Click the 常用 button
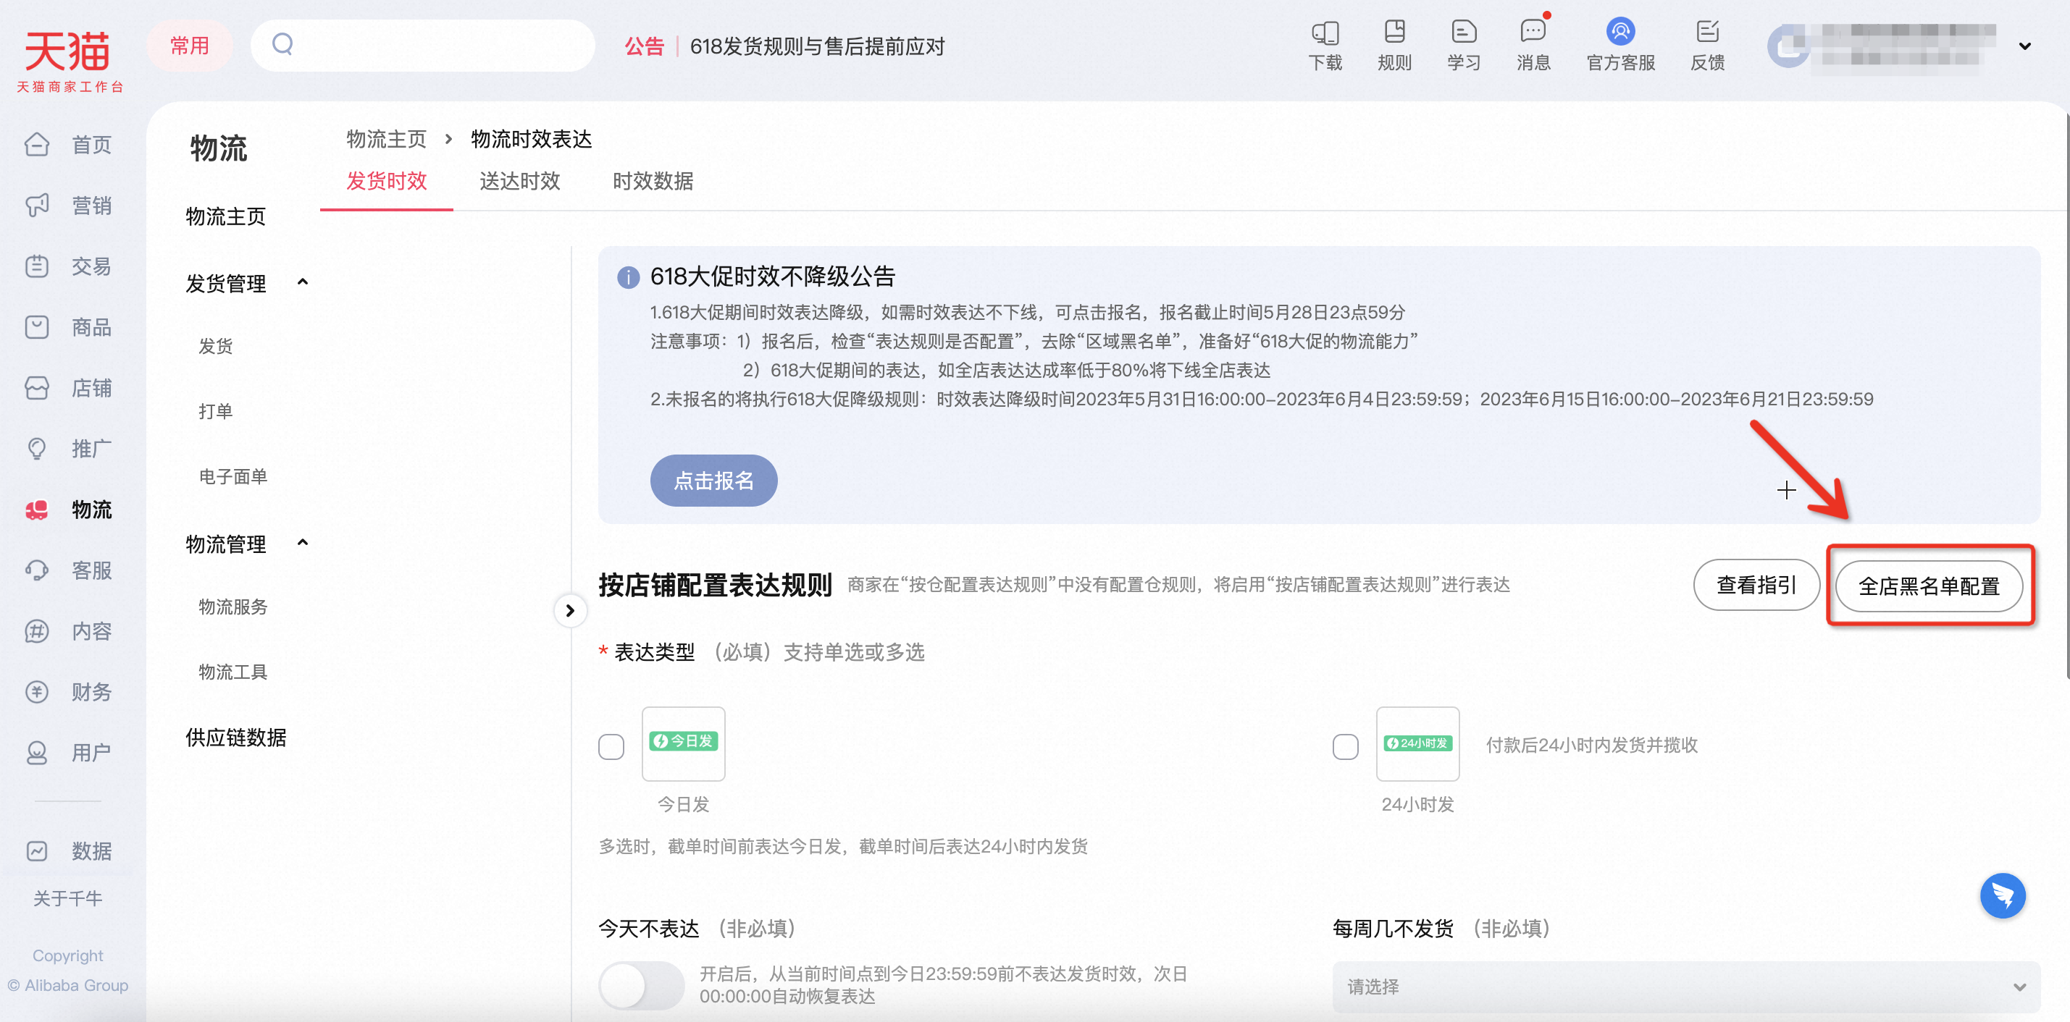The image size is (2070, 1022). (190, 46)
